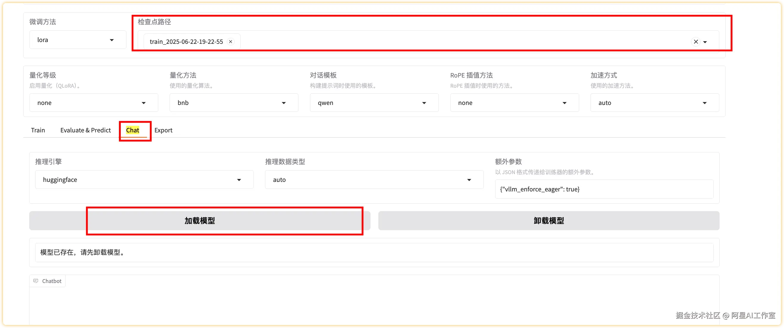Screen dimensions: 784x328
Task: Open the RoPE interpolation method dropdown
Action: [x=514, y=103]
